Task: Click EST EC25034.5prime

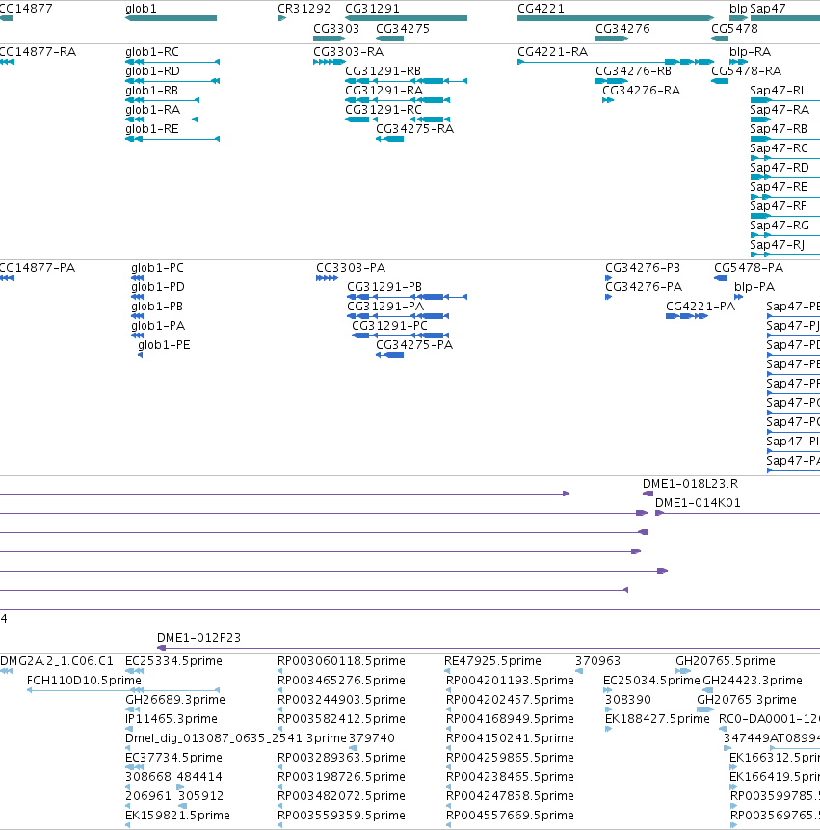Action: (651, 681)
